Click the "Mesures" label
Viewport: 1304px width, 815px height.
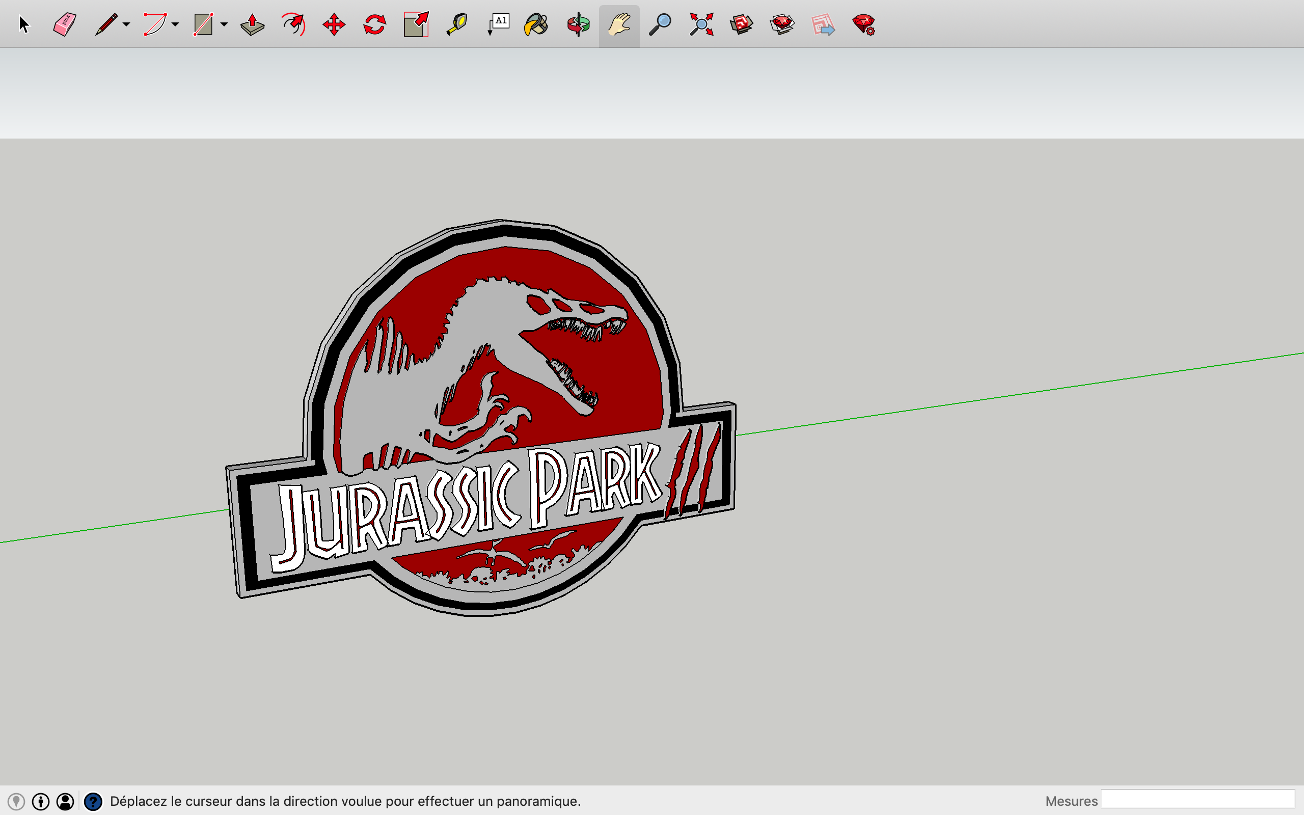pyautogui.click(x=1071, y=802)
